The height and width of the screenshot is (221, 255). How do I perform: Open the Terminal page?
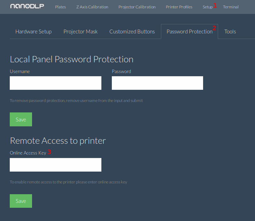click(x=231, y=7)
